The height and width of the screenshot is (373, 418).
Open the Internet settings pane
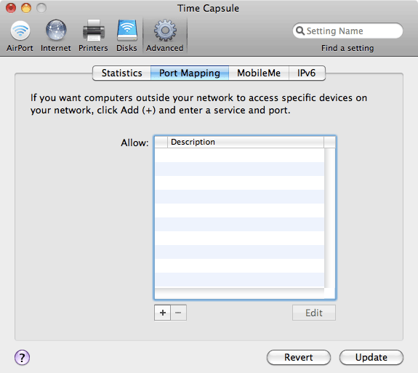tap(56, 36)
